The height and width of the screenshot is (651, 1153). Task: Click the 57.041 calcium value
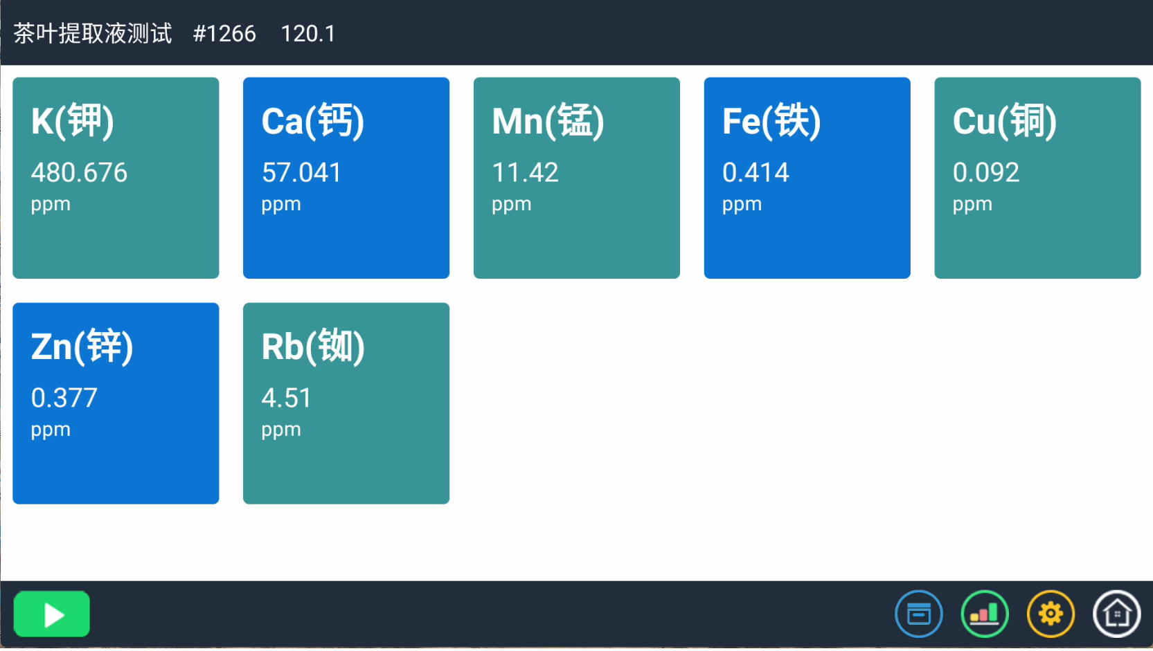coord(301,172)
